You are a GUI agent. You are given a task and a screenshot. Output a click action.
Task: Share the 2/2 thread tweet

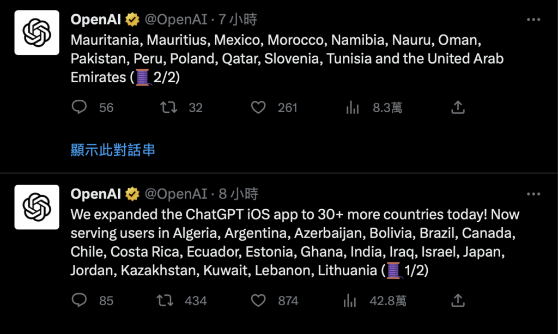click(458, 107)
